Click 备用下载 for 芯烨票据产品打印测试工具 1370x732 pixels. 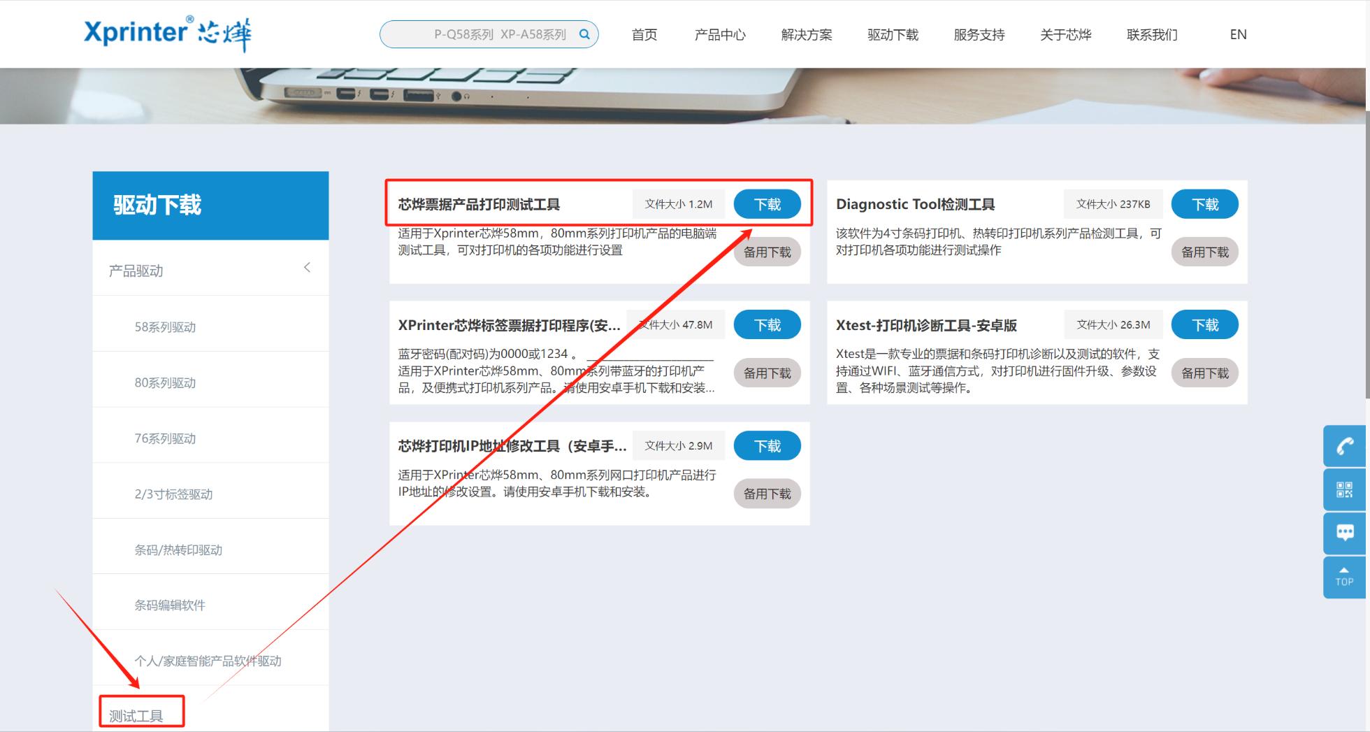[x=767, y=252]
